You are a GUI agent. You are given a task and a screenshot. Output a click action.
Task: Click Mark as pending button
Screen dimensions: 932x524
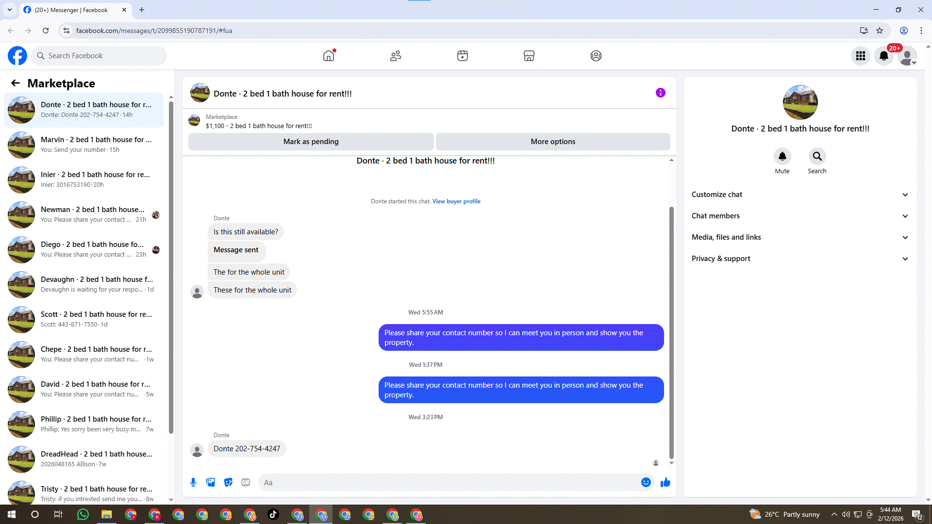311,142
